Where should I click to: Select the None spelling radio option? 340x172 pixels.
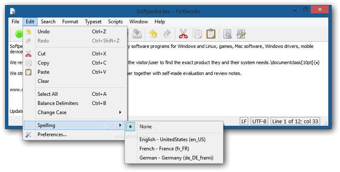click(174, 127)
